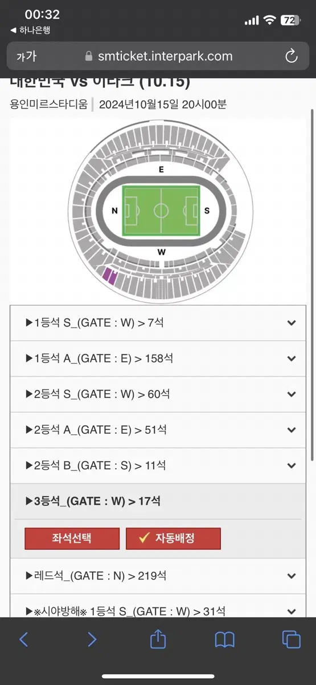Collapse selected 3등석_(GATE : W) row
Viewport: 316px width, 685px height.
point(158,501)
